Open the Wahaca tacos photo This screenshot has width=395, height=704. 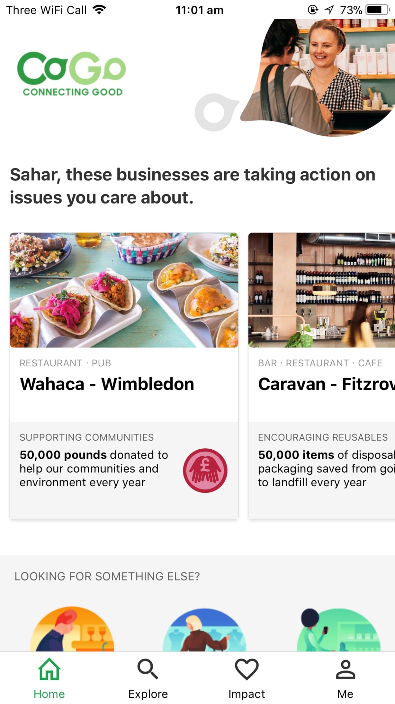click(124, 290)
